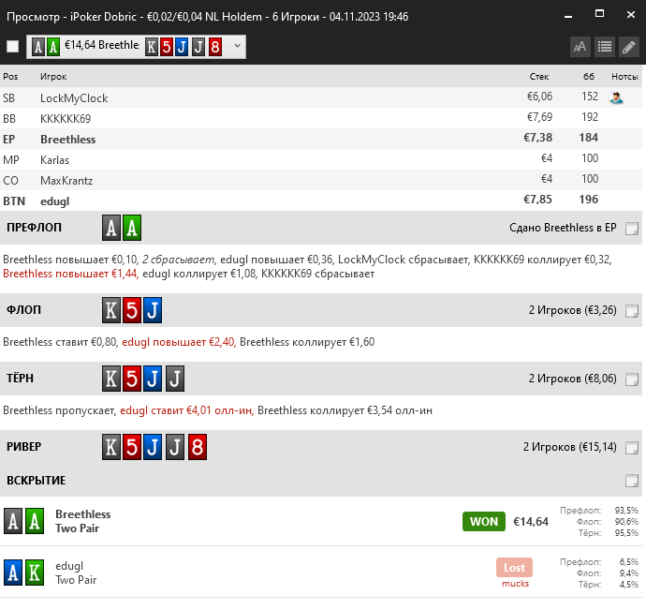Click the stack value €6,06
Image resolution: width=646 pixels, height=610 pixels.
pos(539,97)
